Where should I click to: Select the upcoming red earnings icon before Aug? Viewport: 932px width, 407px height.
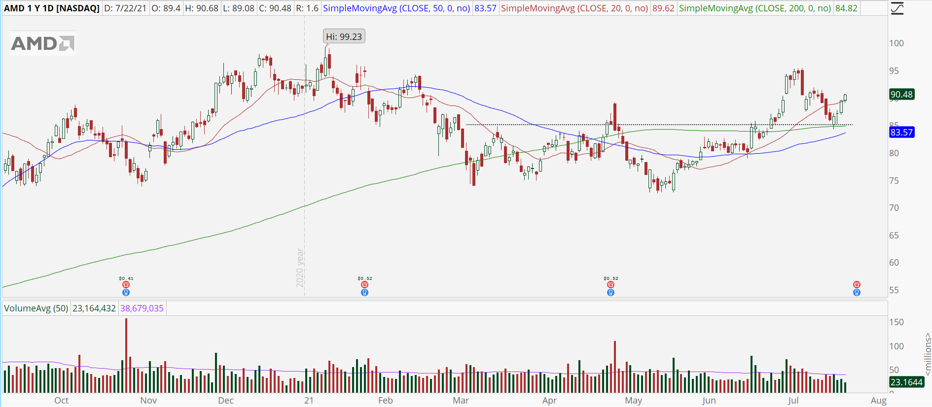pyautogui.click(x=857, y=285)
